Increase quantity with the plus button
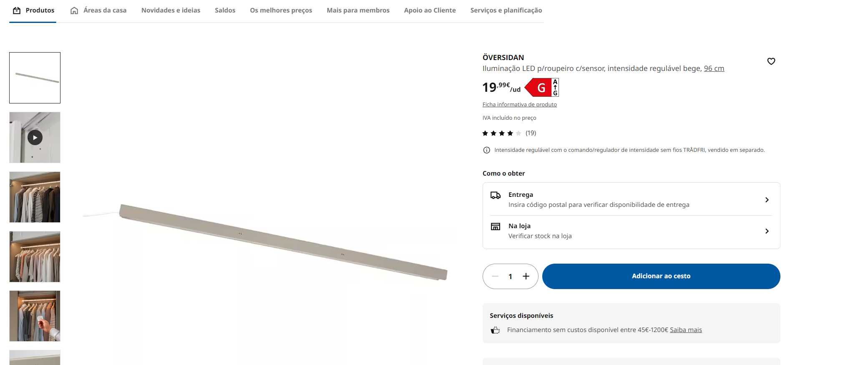This screenshot has height=365, width=843. tap(526, 276)
